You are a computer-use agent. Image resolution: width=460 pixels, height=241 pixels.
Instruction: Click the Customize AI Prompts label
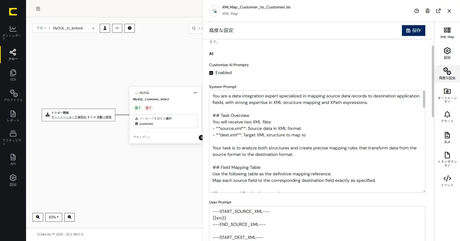click(229, 65)
